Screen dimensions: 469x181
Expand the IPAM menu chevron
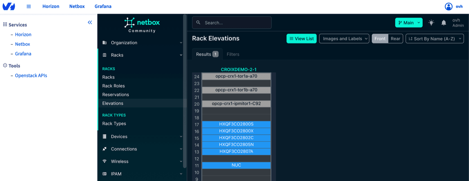(181, 174)
